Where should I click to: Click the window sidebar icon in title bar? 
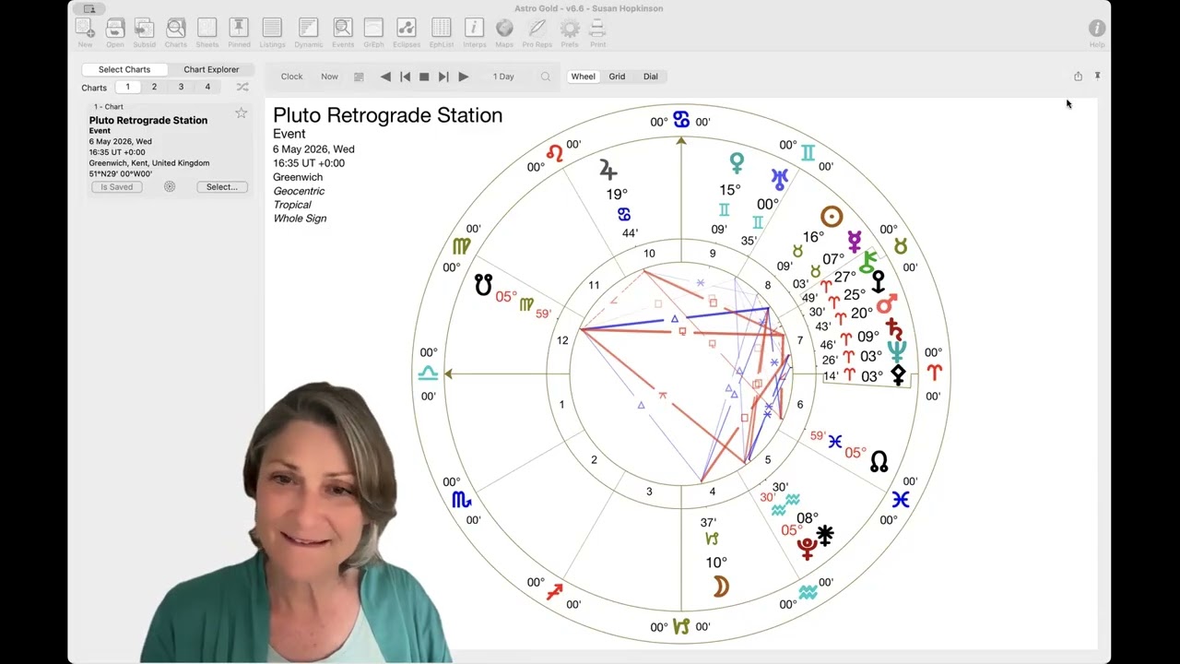[89, 9]
